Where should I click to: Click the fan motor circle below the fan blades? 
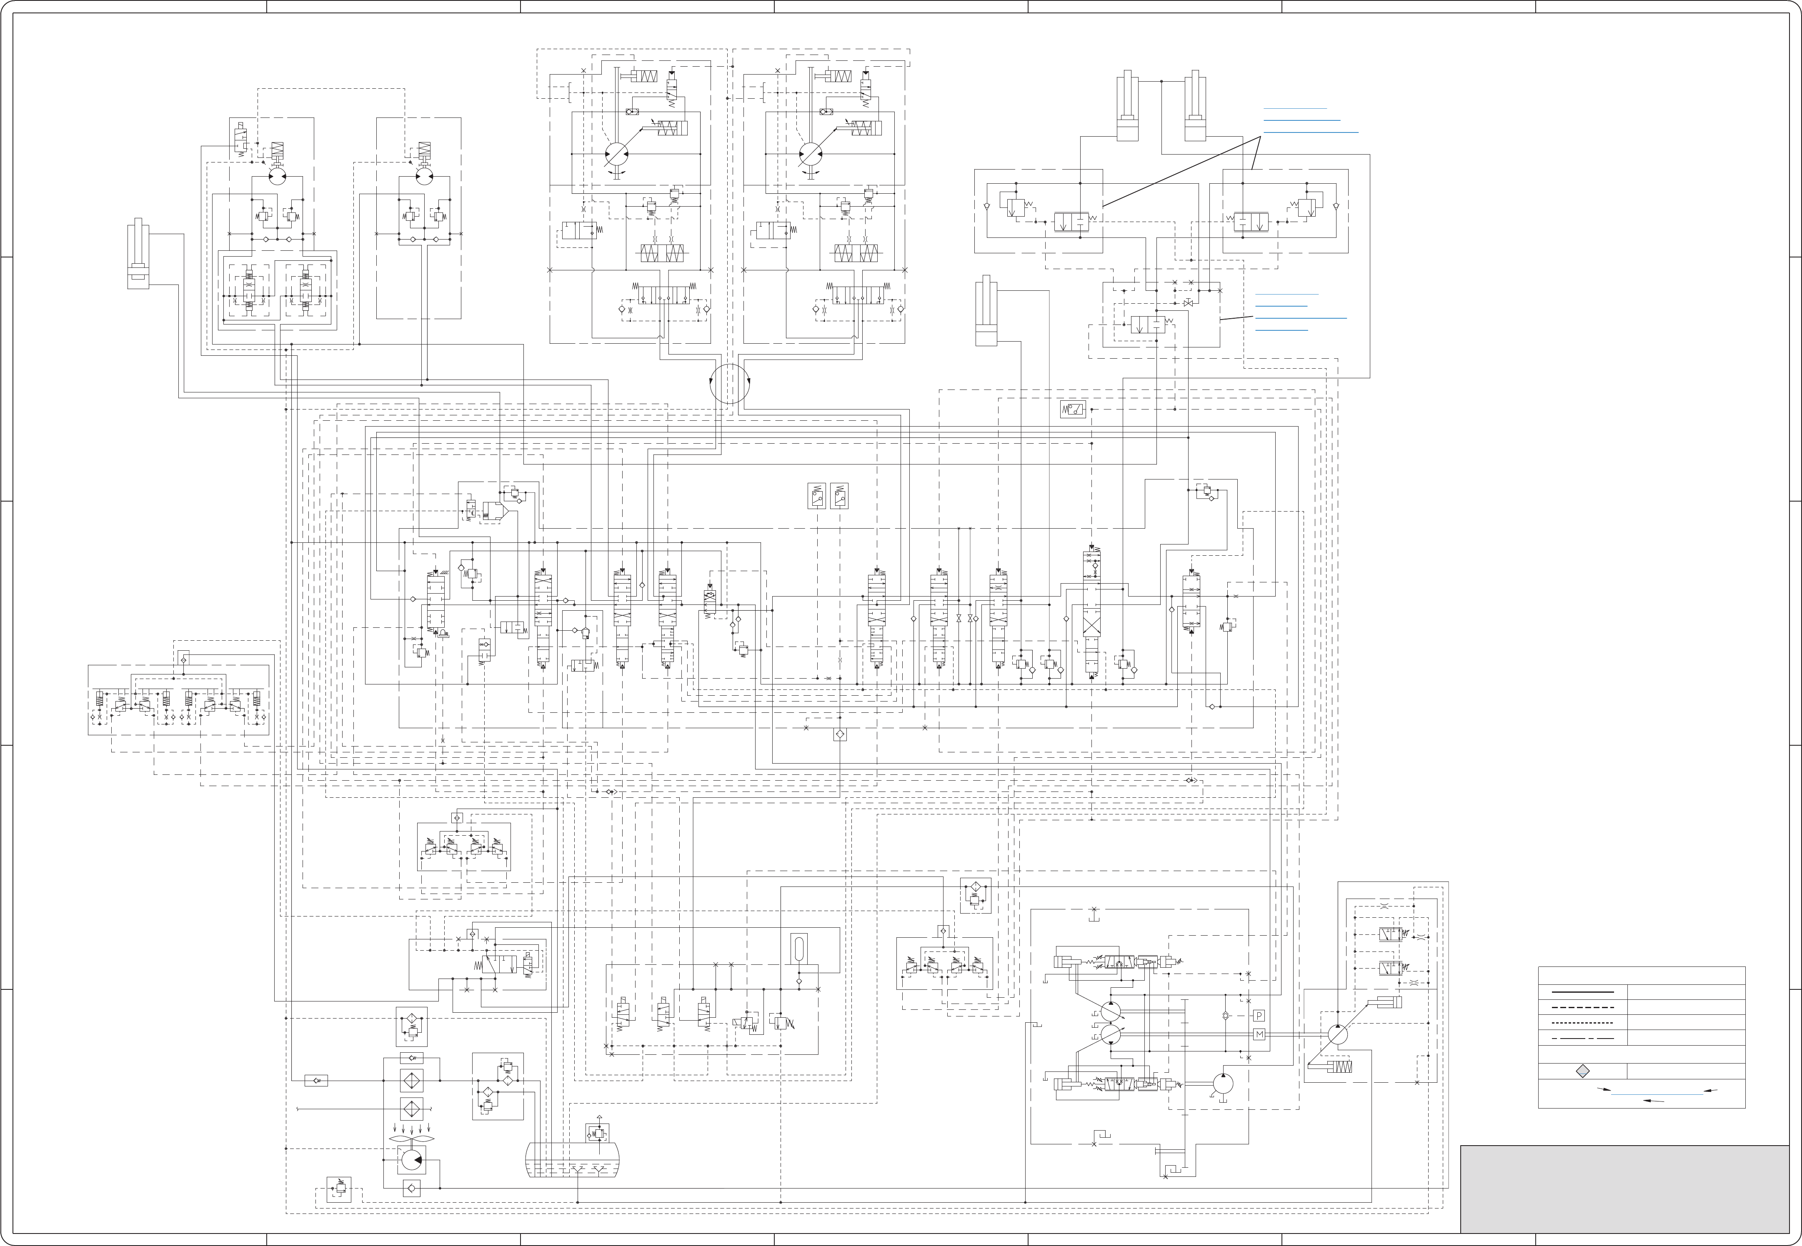(x=410, y=1160)
